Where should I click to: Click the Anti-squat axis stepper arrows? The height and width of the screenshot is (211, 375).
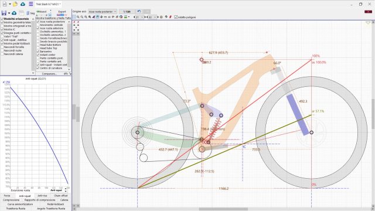coord(66,190)
